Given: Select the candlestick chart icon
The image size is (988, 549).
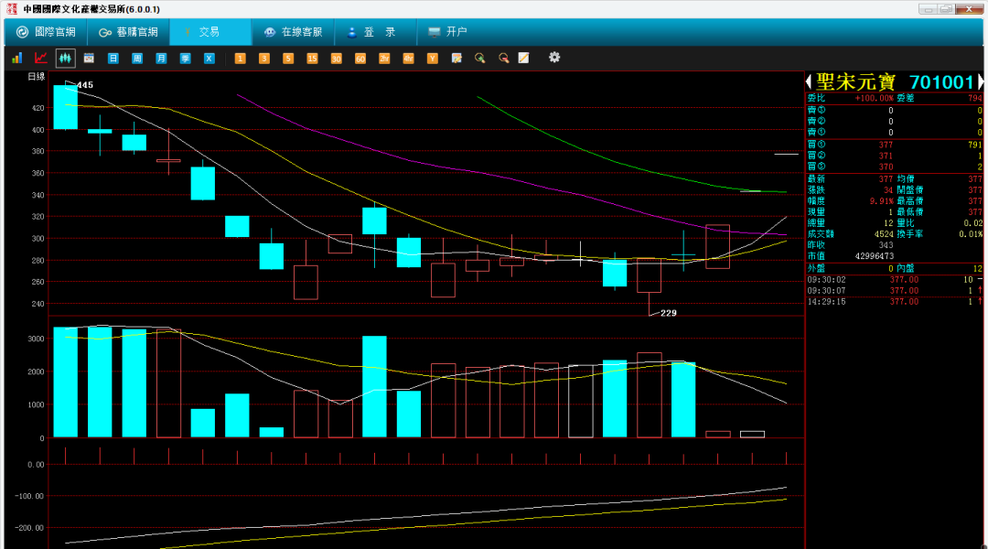Looking at the screenshot, I should pyautogui.click(x=65, y=58).
